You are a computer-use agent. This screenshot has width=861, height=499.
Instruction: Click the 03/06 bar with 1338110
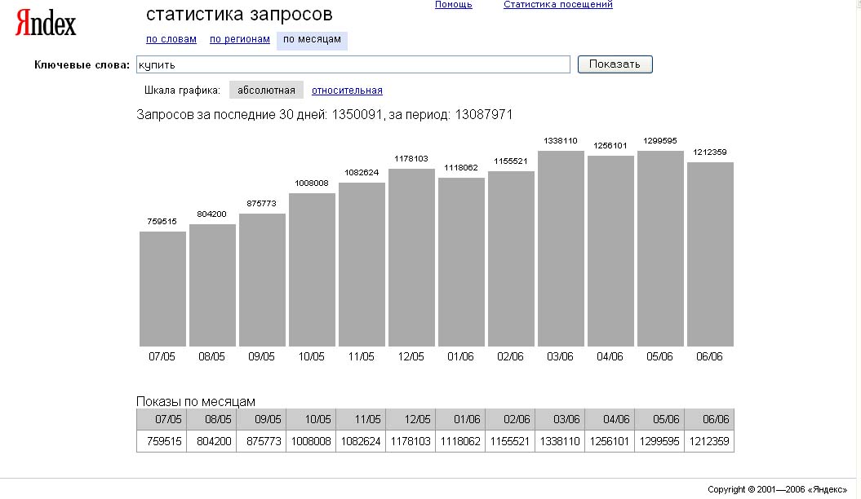561,249
